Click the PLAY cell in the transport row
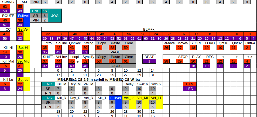The width and height of the screenshot is (257, 117). tap(196, 57)
